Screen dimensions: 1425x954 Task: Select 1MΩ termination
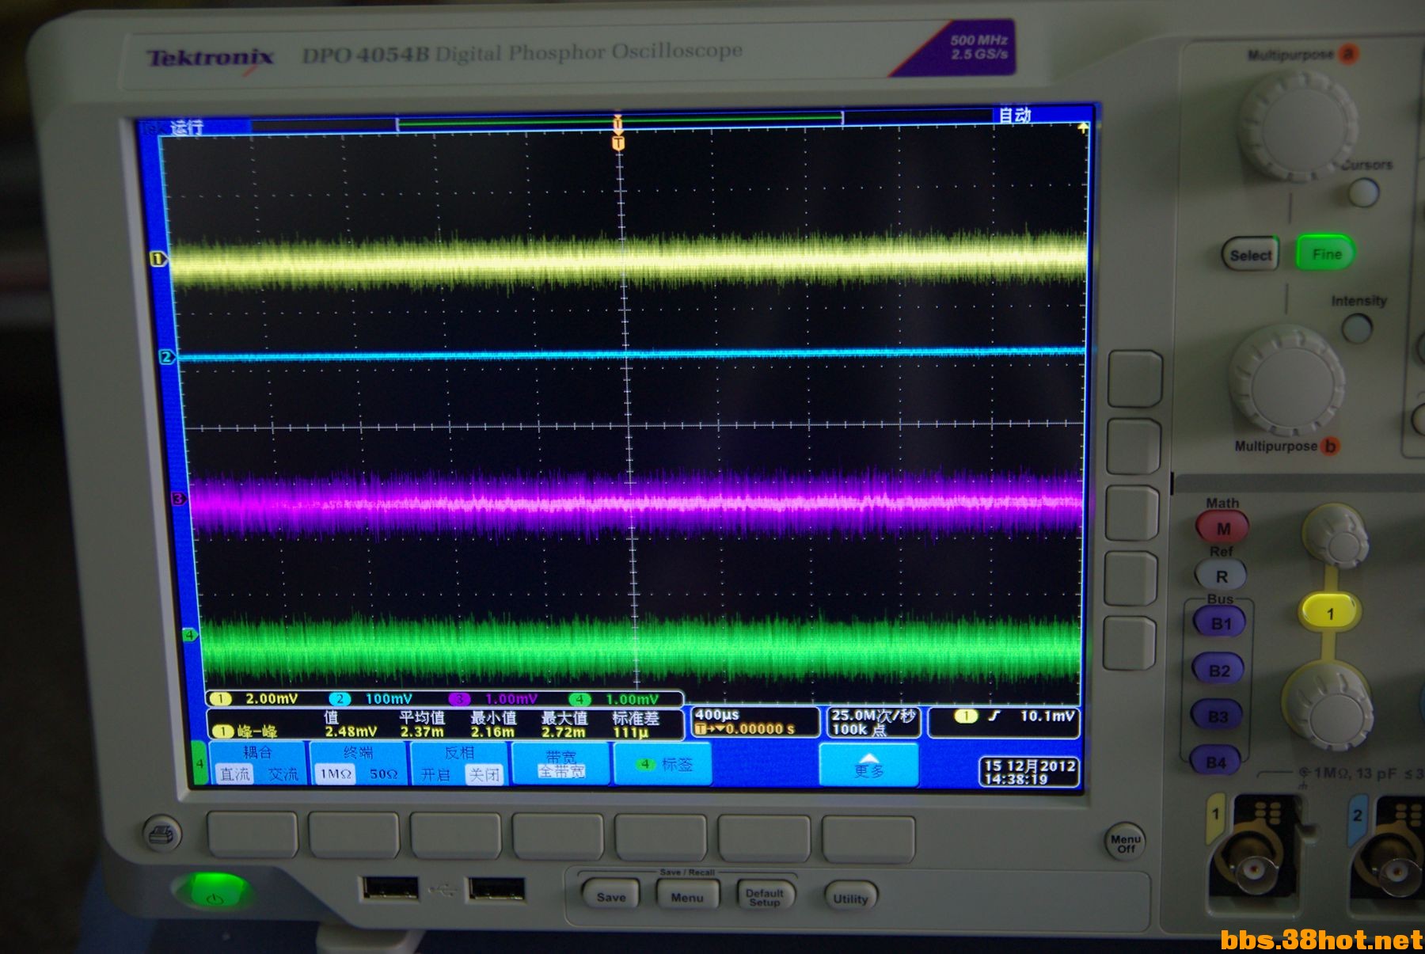click(336, 774)
